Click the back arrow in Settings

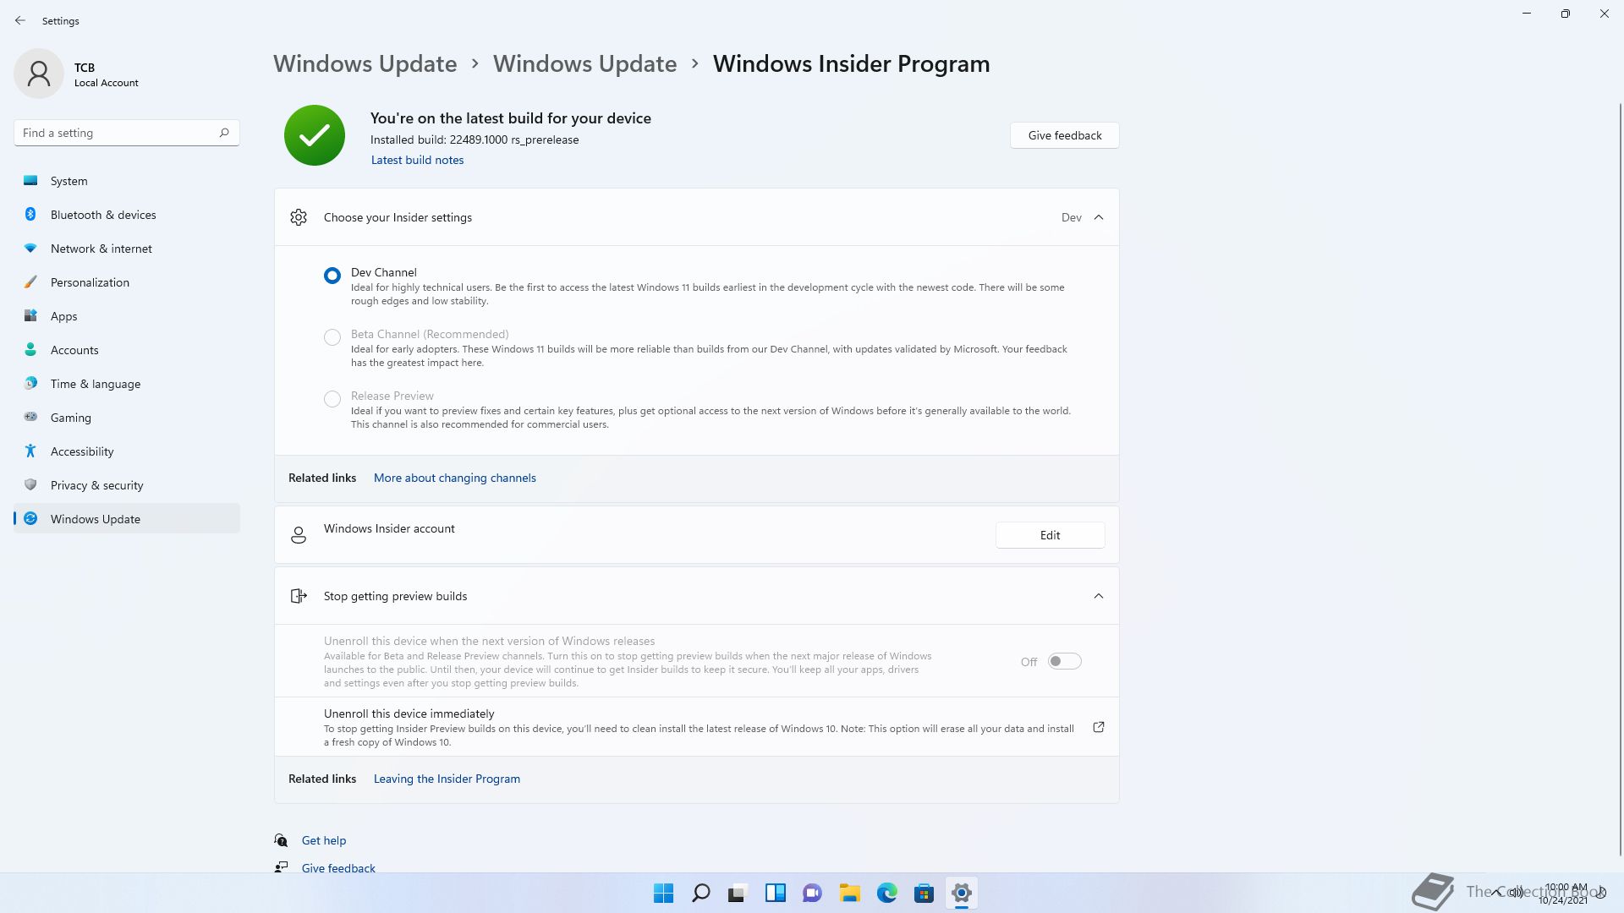tap(20, 20)
